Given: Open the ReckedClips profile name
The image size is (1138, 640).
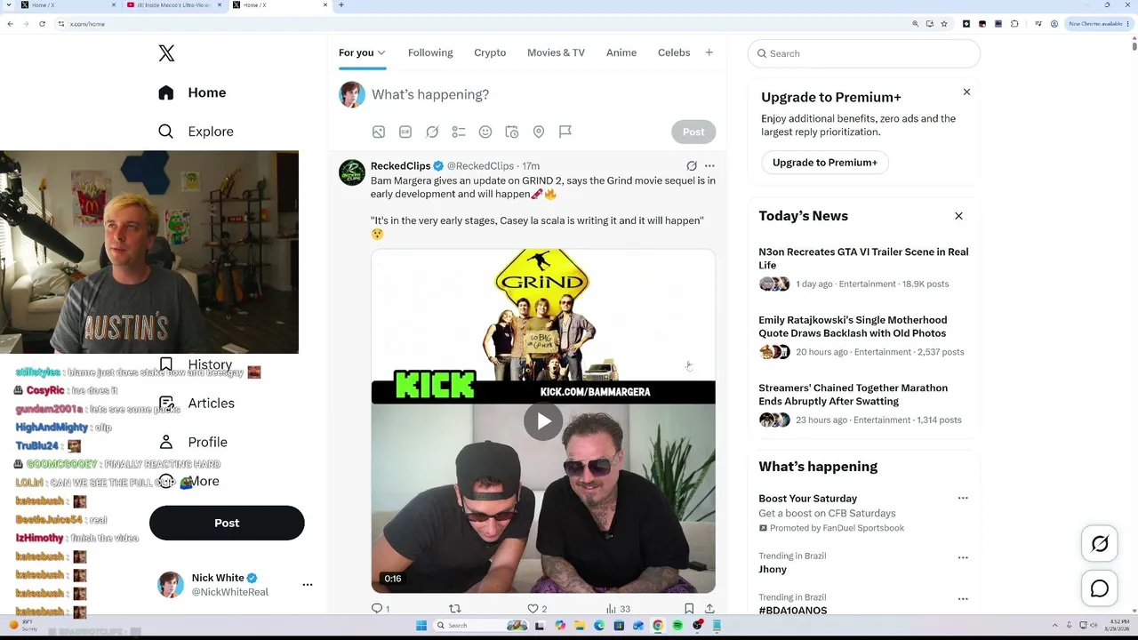Looking at the screenshot, I should [x=400, y=166].
